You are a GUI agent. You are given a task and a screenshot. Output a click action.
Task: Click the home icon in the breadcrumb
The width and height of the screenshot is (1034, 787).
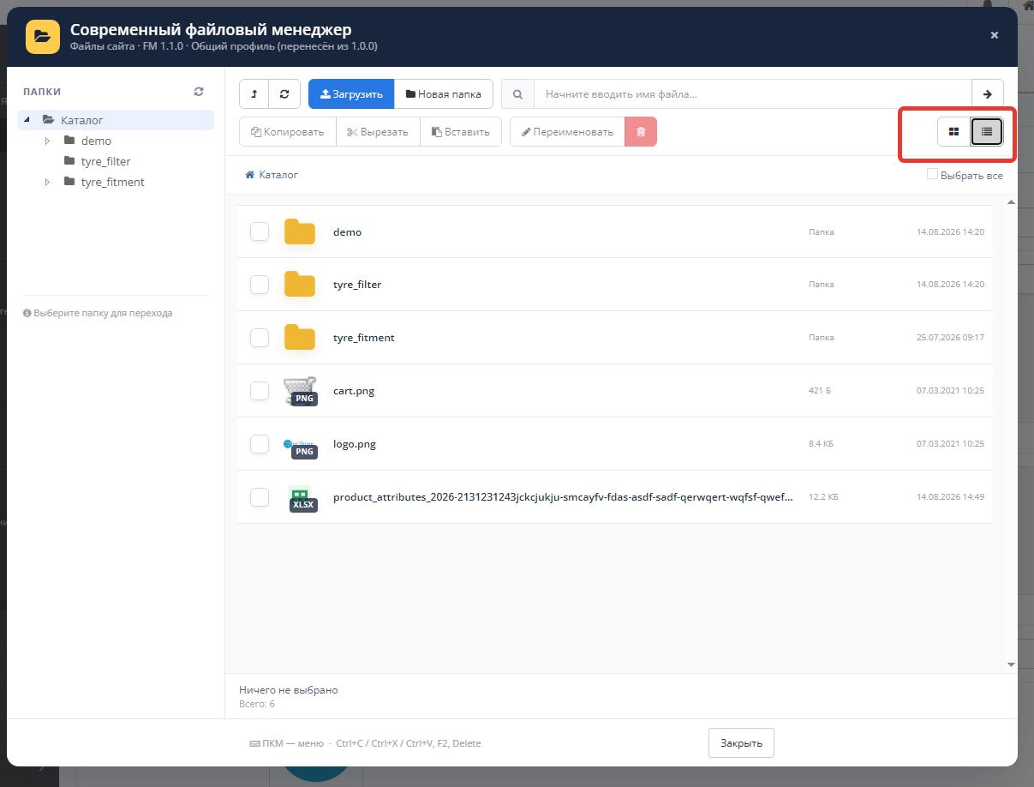tap(250, 175)
